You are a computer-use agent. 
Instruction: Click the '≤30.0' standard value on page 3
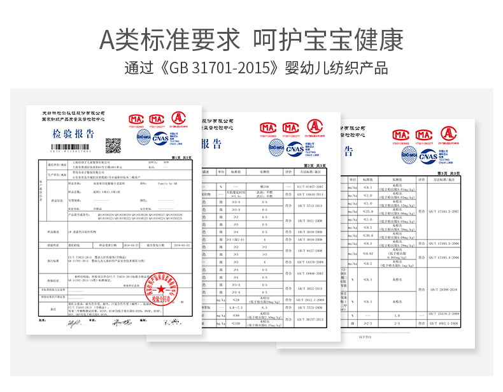[x=368, y=235]
